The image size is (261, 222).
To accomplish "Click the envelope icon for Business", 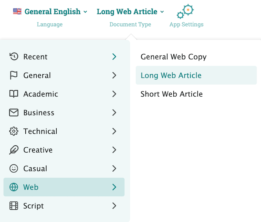I will (14, 113).
